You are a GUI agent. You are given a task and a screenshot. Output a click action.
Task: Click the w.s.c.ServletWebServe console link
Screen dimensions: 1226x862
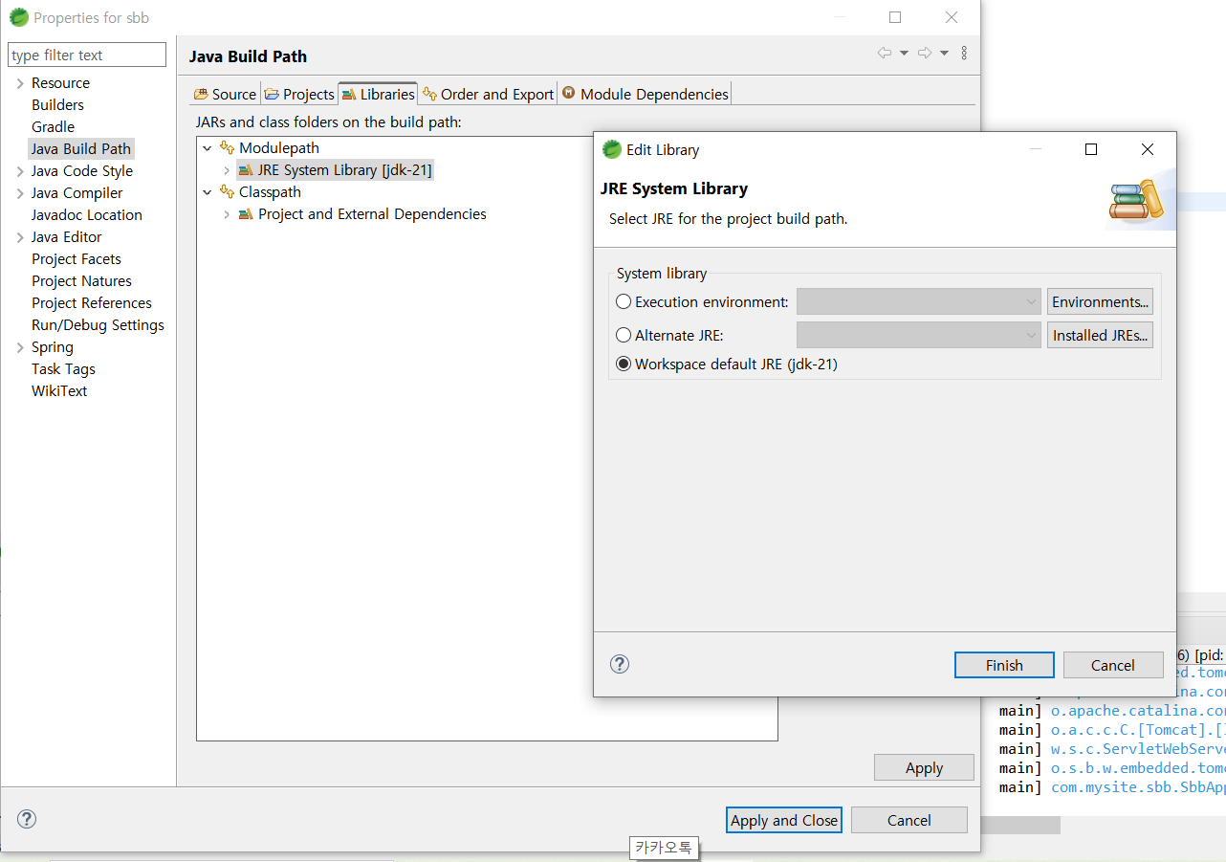(1138, 748)
